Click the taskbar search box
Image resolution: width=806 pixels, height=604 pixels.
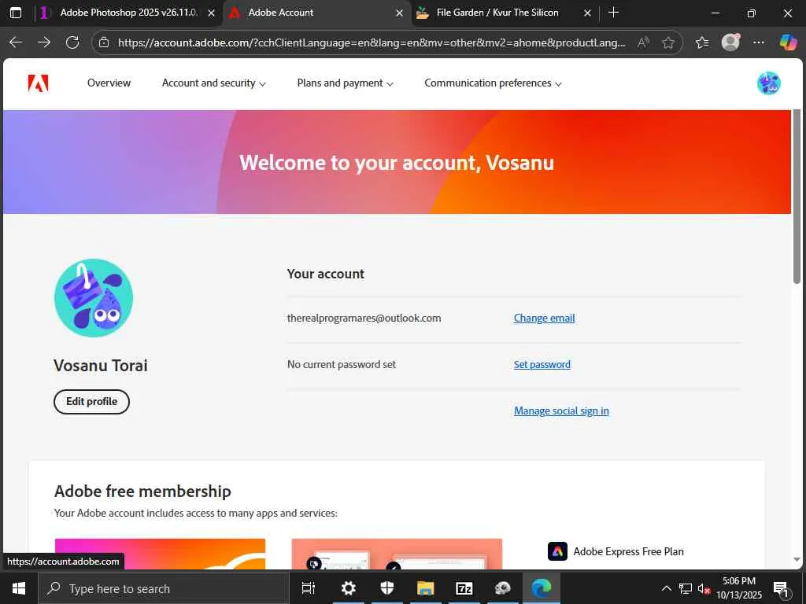[164, 588]
